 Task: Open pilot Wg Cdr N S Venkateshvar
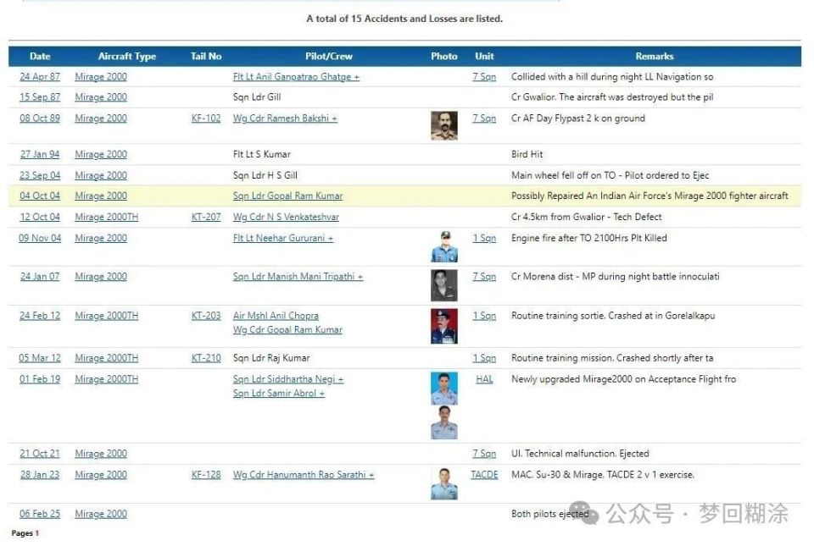[286, 217]
